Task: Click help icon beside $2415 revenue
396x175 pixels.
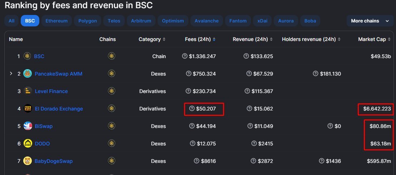Action: pyautogui.click(x=254, y=143)
